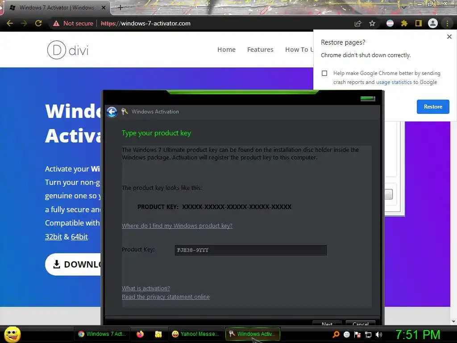The height and width of the screenshot is (343, 457).
Task: Click the PRODUCT KEY sample format text
Action: pos(214,207)
